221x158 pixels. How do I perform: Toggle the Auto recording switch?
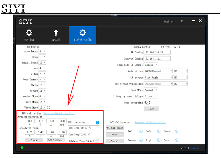[147, 103]
